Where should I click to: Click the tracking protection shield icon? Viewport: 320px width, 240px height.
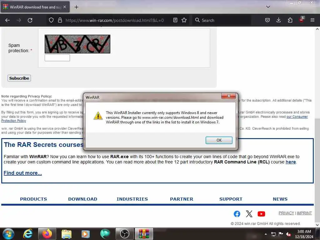tap(51, 20)
